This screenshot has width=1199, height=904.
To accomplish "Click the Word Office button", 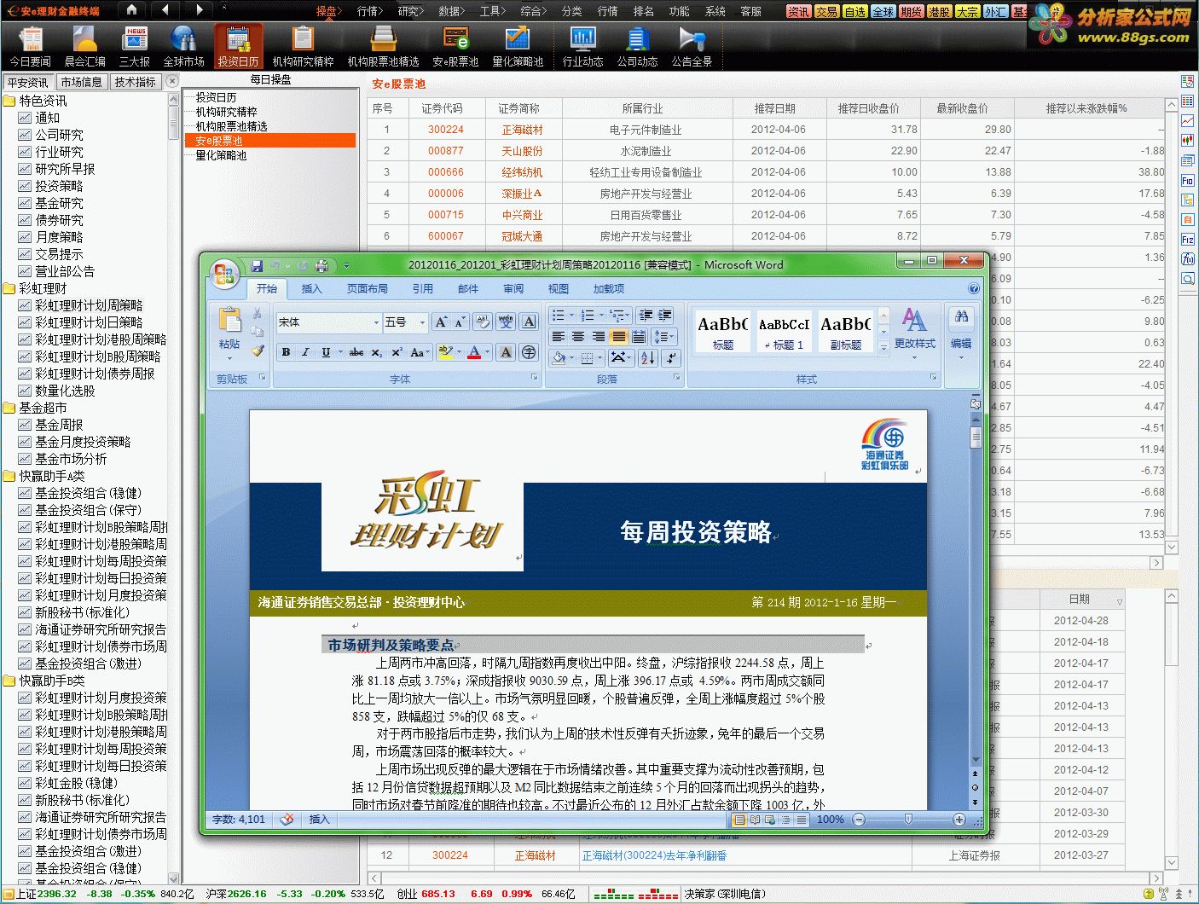I will (224, 273).
